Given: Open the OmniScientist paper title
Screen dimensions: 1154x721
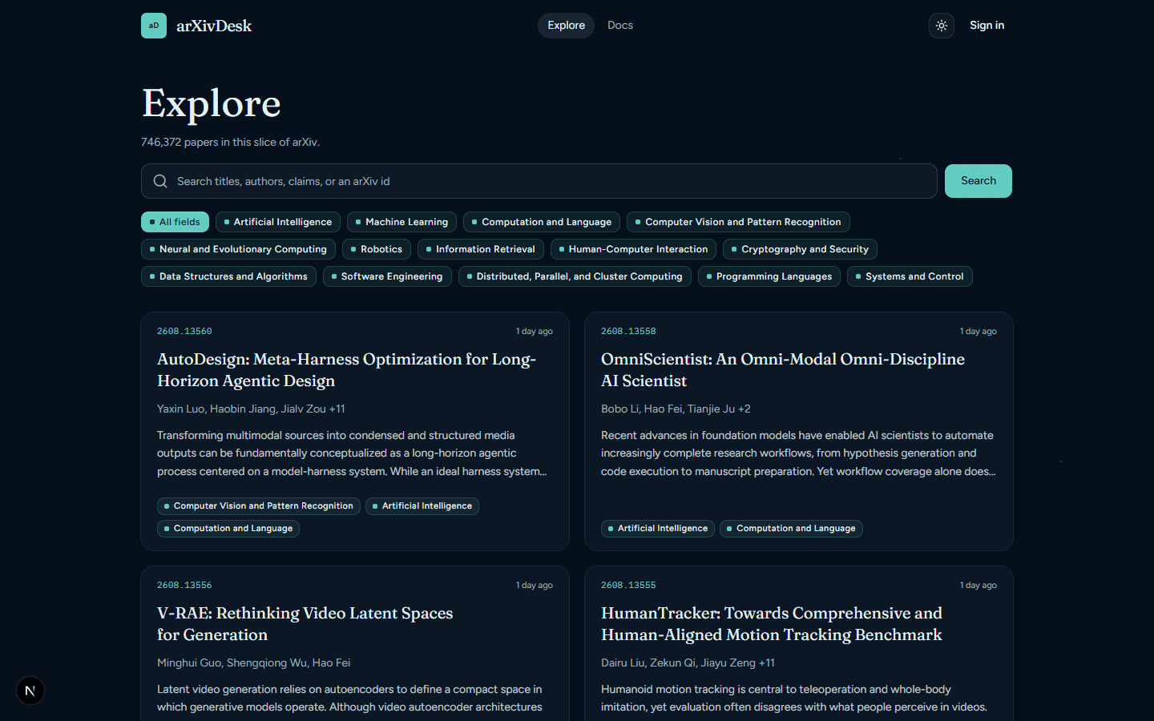Looking at the screenshot, I should (783, 370).
